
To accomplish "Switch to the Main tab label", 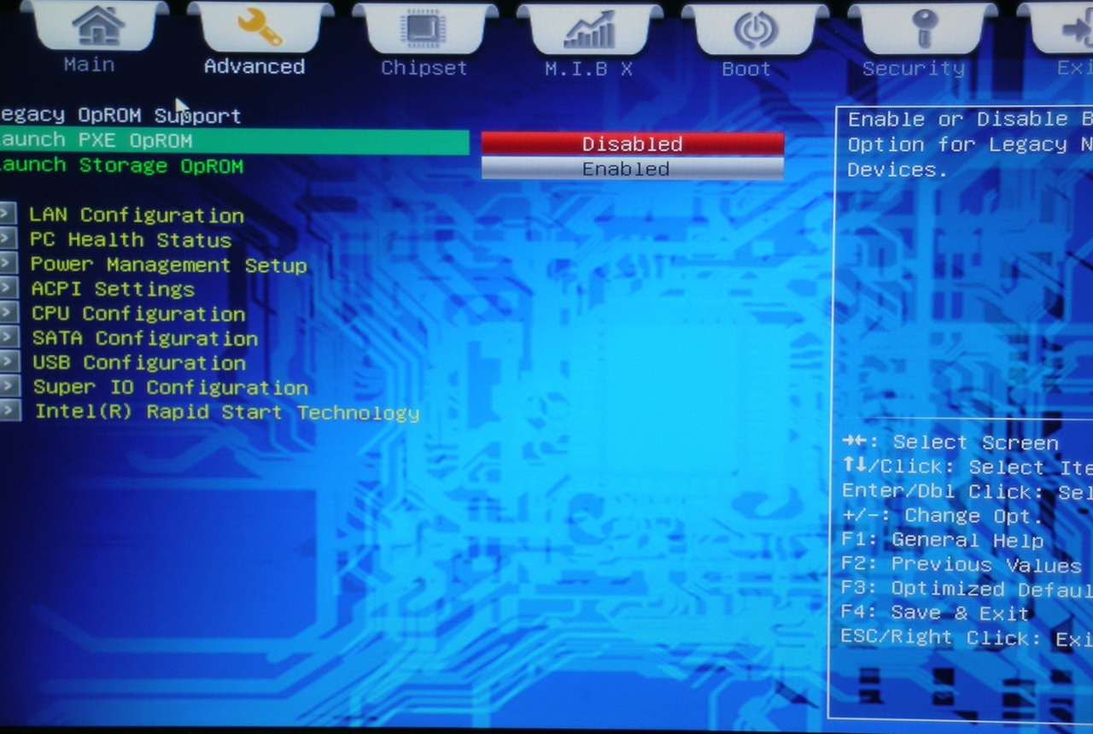I will pos(89,65).
